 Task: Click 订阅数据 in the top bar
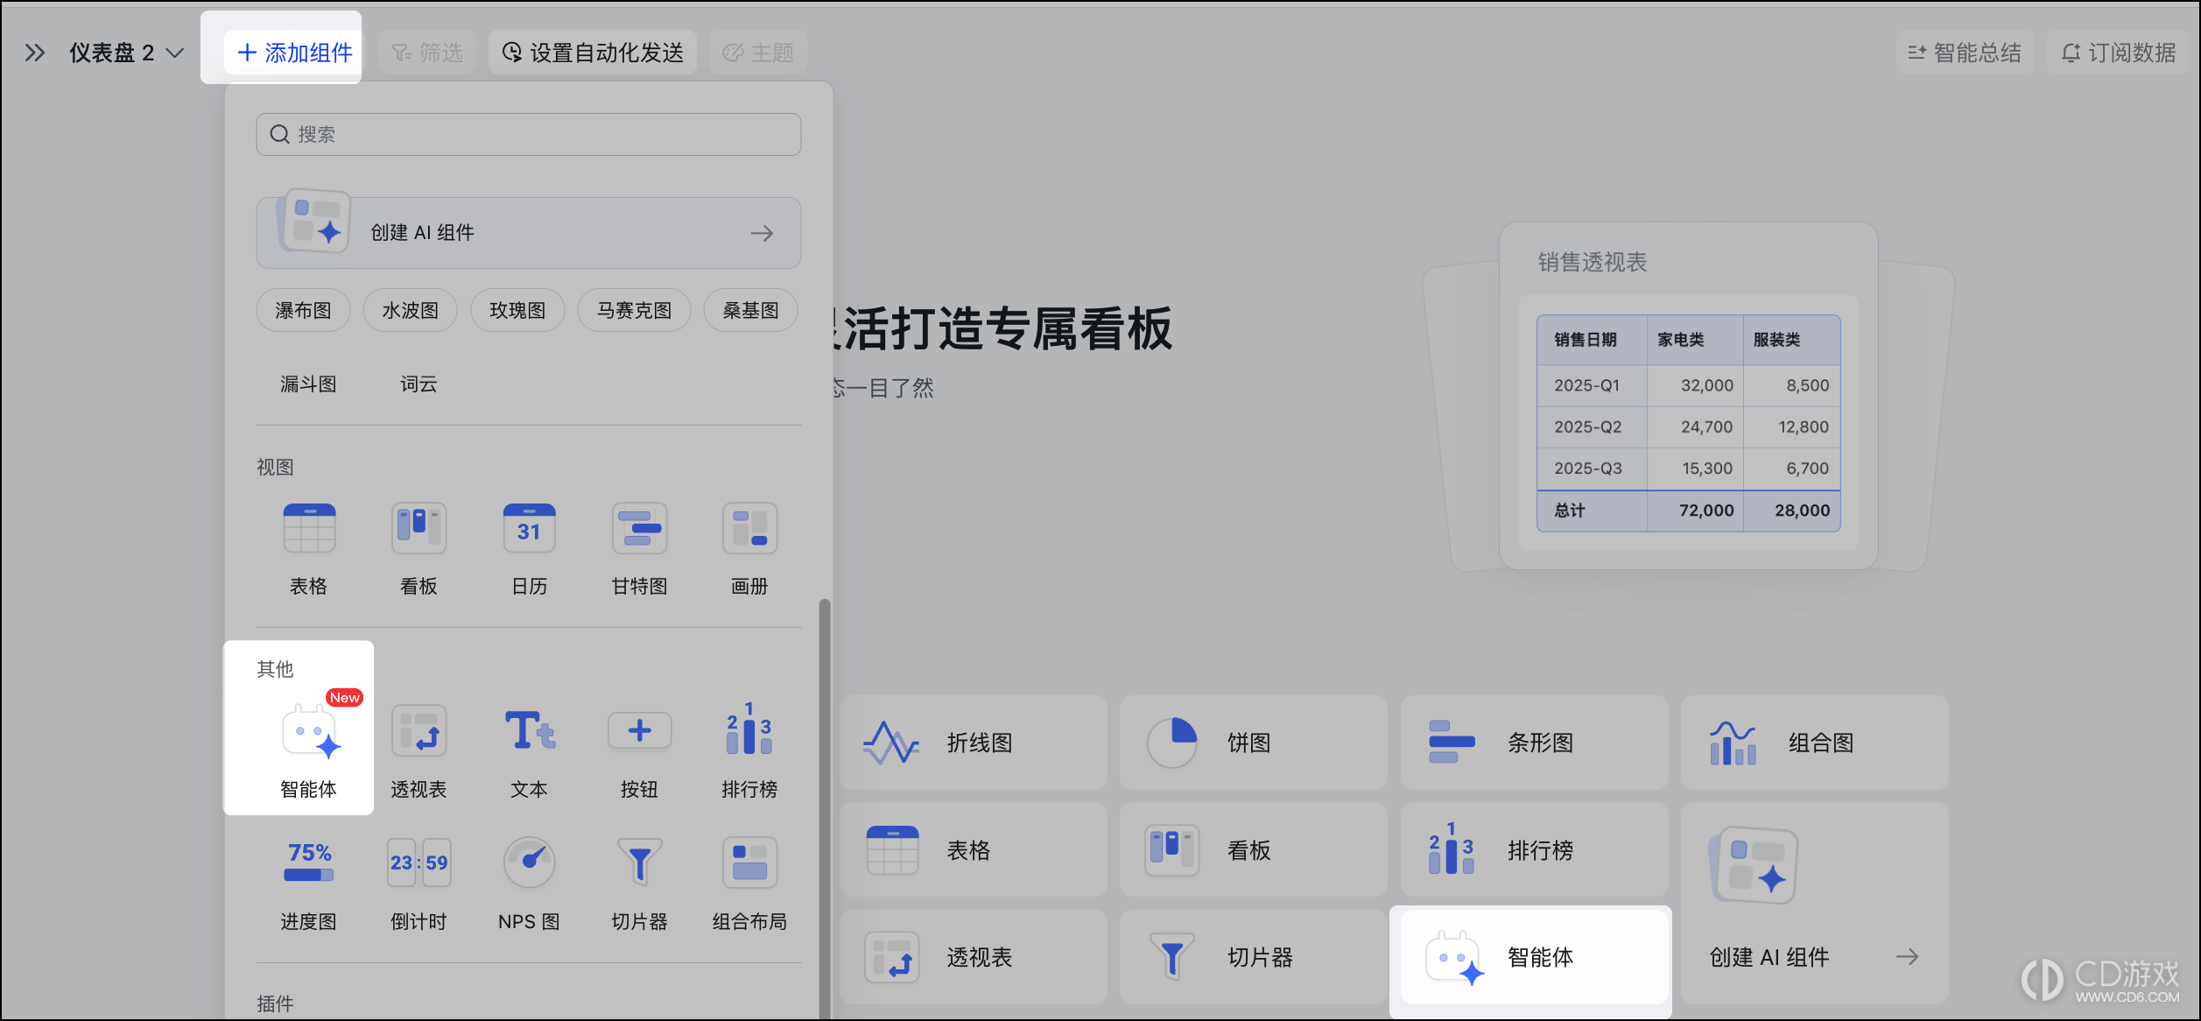coord(2117,53)
